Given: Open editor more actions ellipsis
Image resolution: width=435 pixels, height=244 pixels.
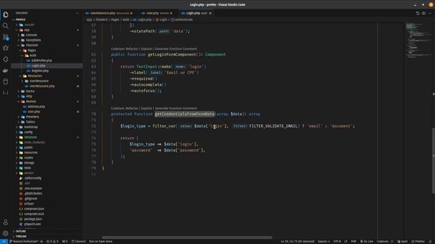Looking at the screenshot, I should [x=430, y=13].
